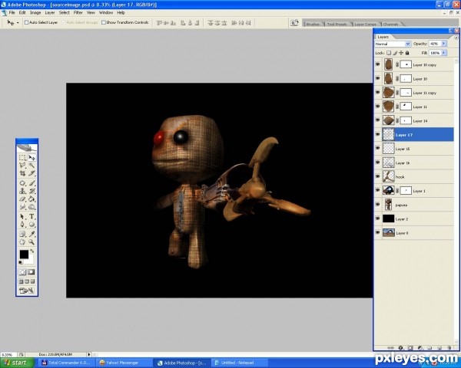Switch to the Brushes tab

point(313,24)
